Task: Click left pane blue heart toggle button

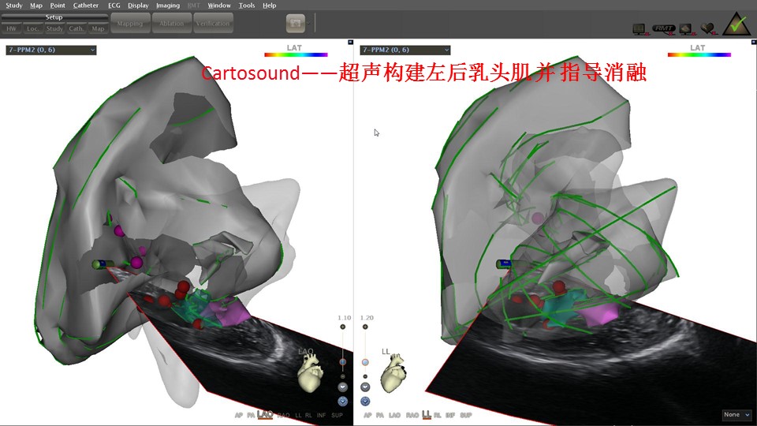Action: click(x=343, y=401)
